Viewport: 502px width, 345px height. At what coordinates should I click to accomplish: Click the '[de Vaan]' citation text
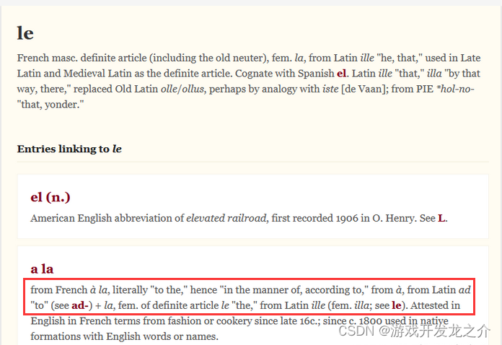[365, 89]
